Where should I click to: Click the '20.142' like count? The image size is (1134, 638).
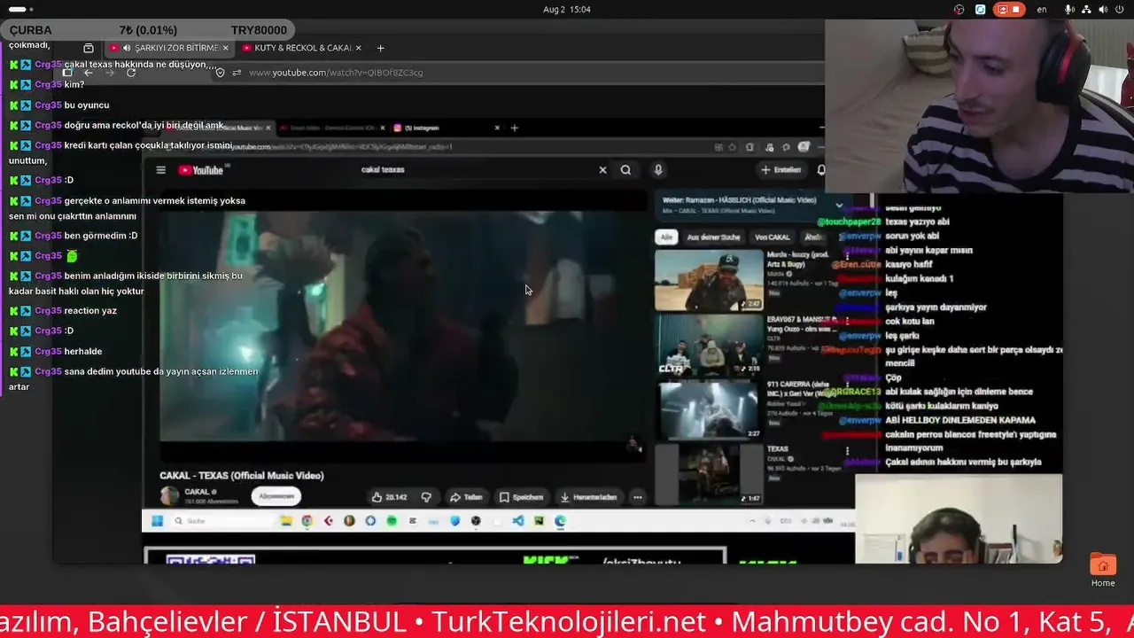pos(396,497)
